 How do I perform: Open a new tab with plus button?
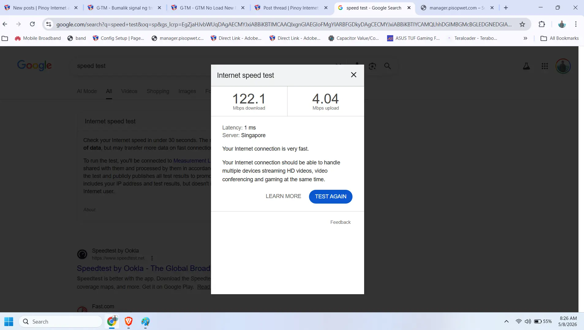(506, 8)
